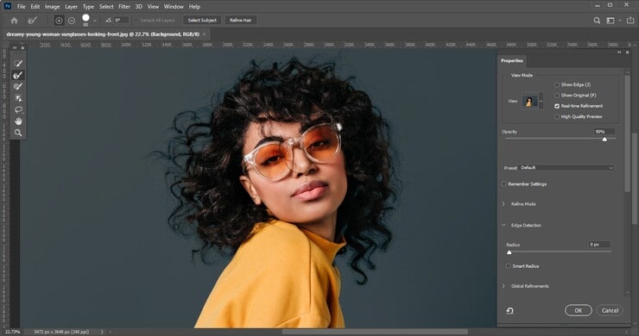This screenshot has height=336, width=639.
Task: Close the Properties panel
Action: tap(628, 53)
